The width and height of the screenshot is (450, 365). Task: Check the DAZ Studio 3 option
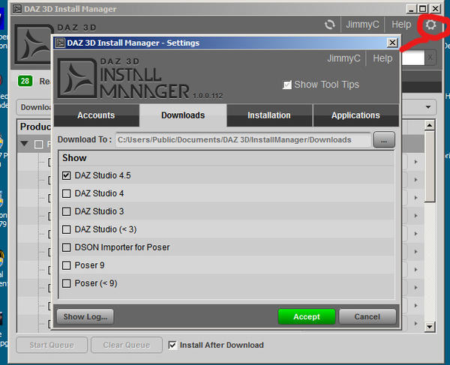pyautogui.click(x=66, y=211)
